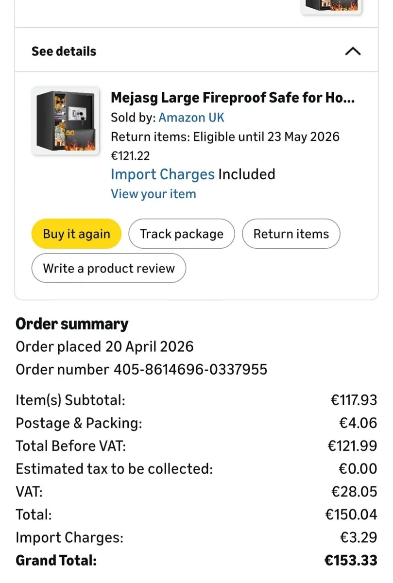The image size is (393, 583).
Task: Click the item price €121.22
Action: coord(130,155)
